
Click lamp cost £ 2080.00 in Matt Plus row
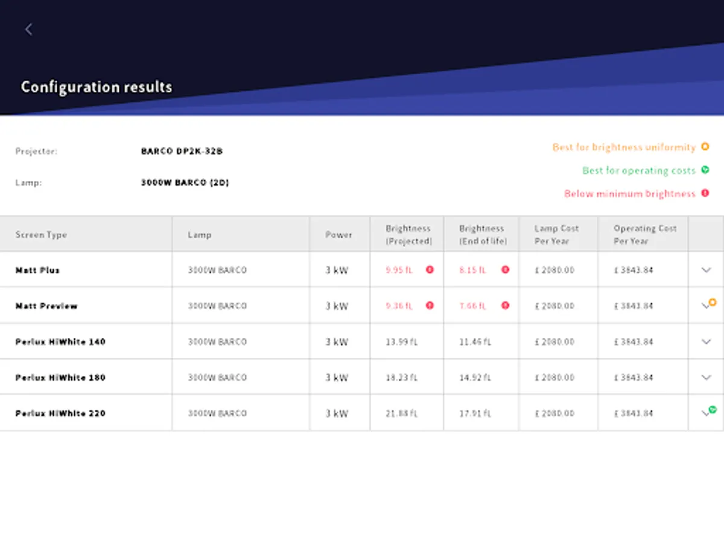[554, 270]
